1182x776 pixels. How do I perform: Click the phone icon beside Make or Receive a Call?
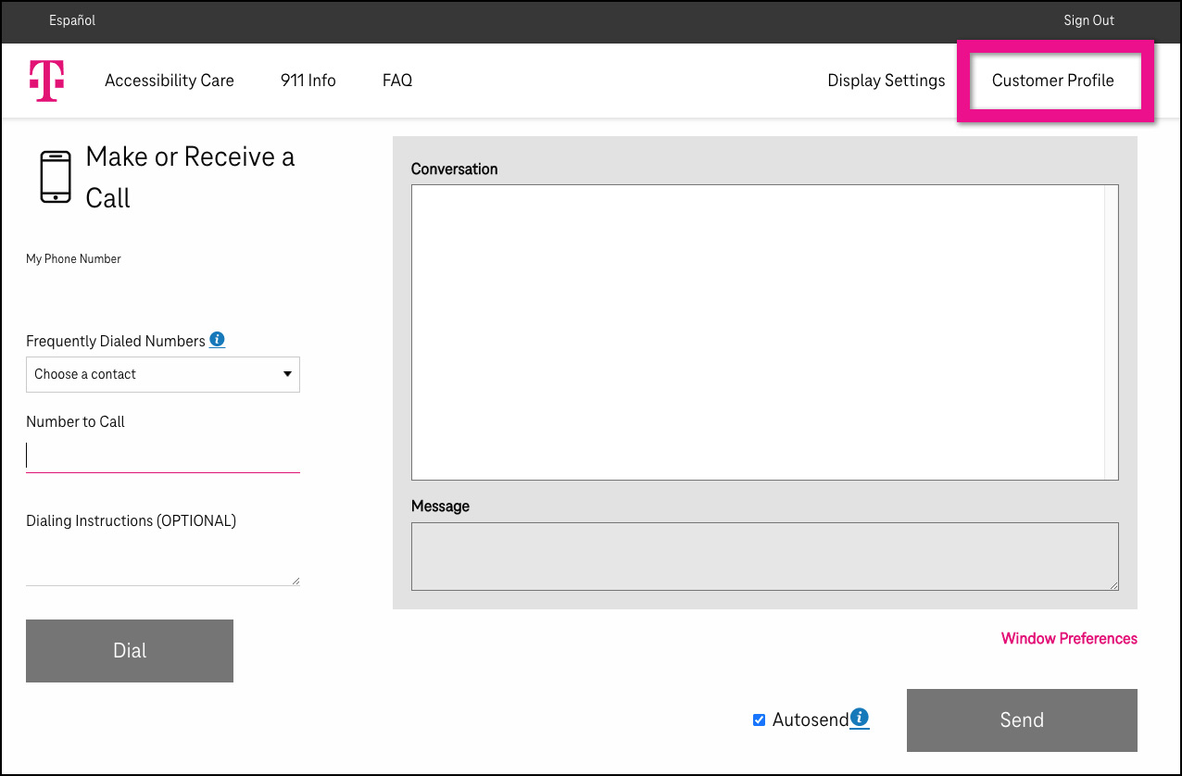coord(55,176)
